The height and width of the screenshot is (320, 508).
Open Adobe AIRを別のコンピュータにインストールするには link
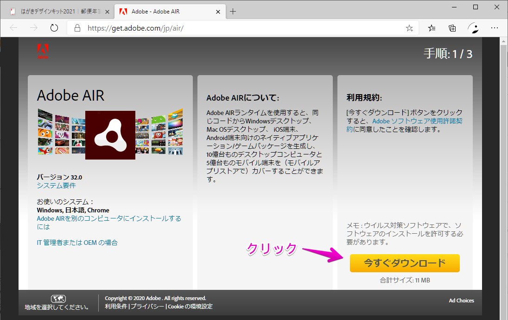(109, 223)
